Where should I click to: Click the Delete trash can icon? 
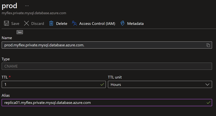point(51,23)
